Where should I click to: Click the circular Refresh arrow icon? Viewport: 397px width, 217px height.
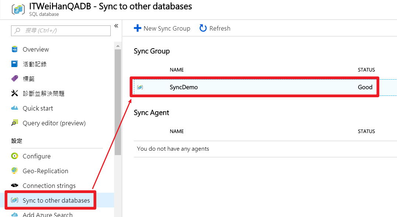click(x=203, y=28)
